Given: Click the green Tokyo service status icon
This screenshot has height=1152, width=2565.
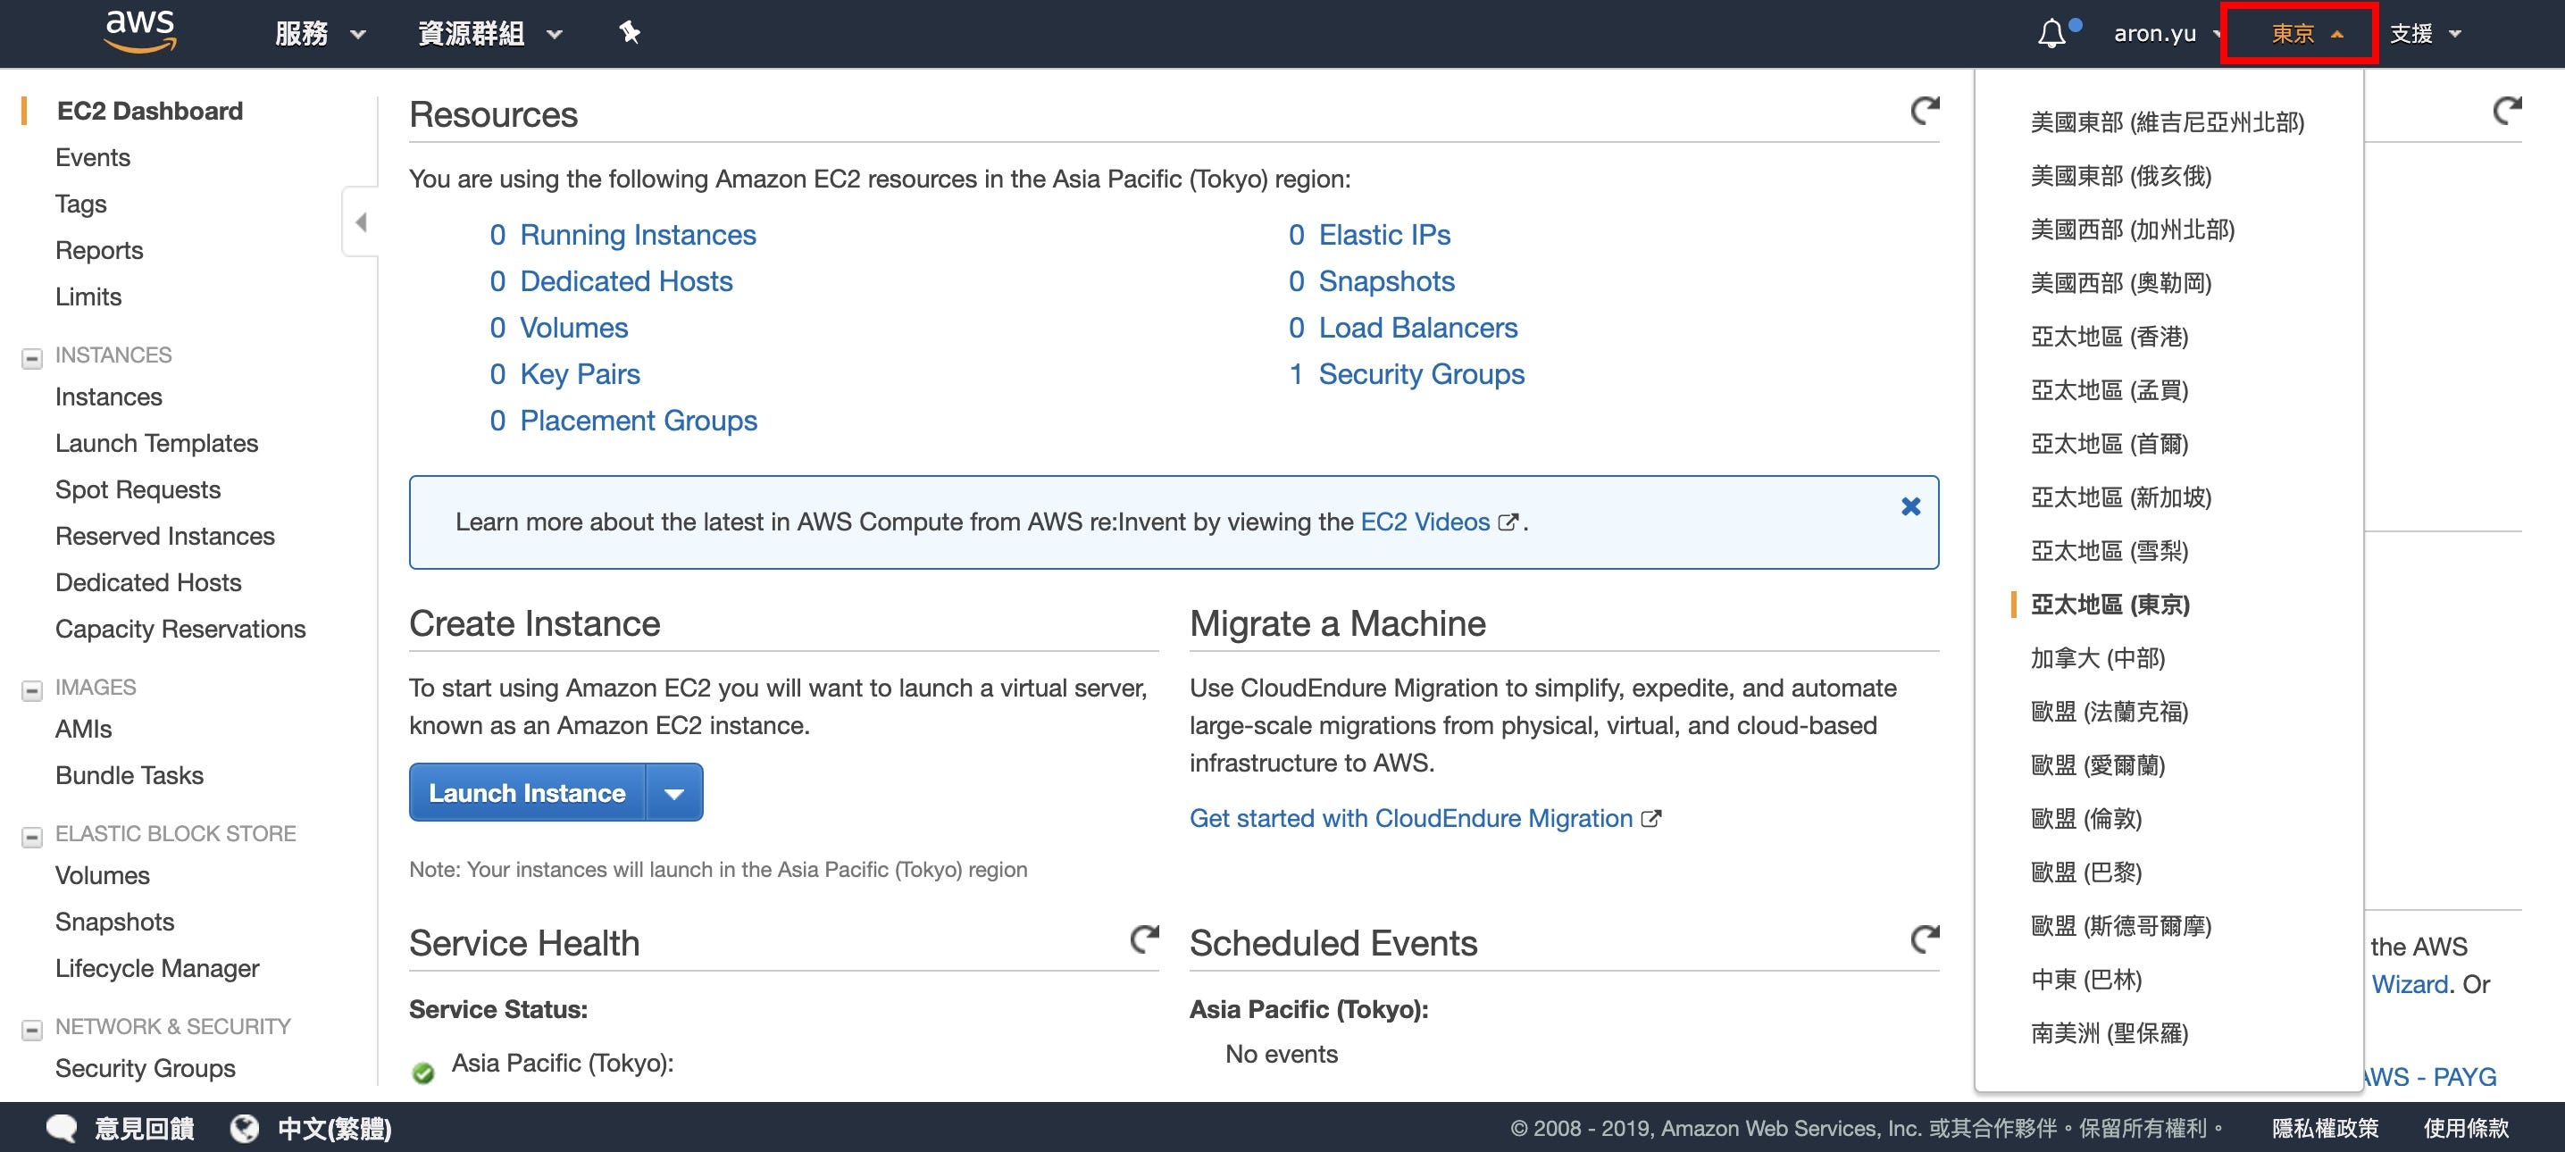Looking at the screenshot, I should pyautogui.click(x=423, y=1073).
